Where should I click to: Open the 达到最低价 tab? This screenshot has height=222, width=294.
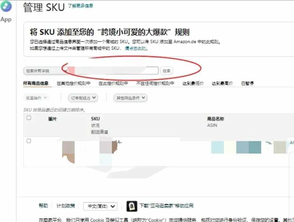193,83
